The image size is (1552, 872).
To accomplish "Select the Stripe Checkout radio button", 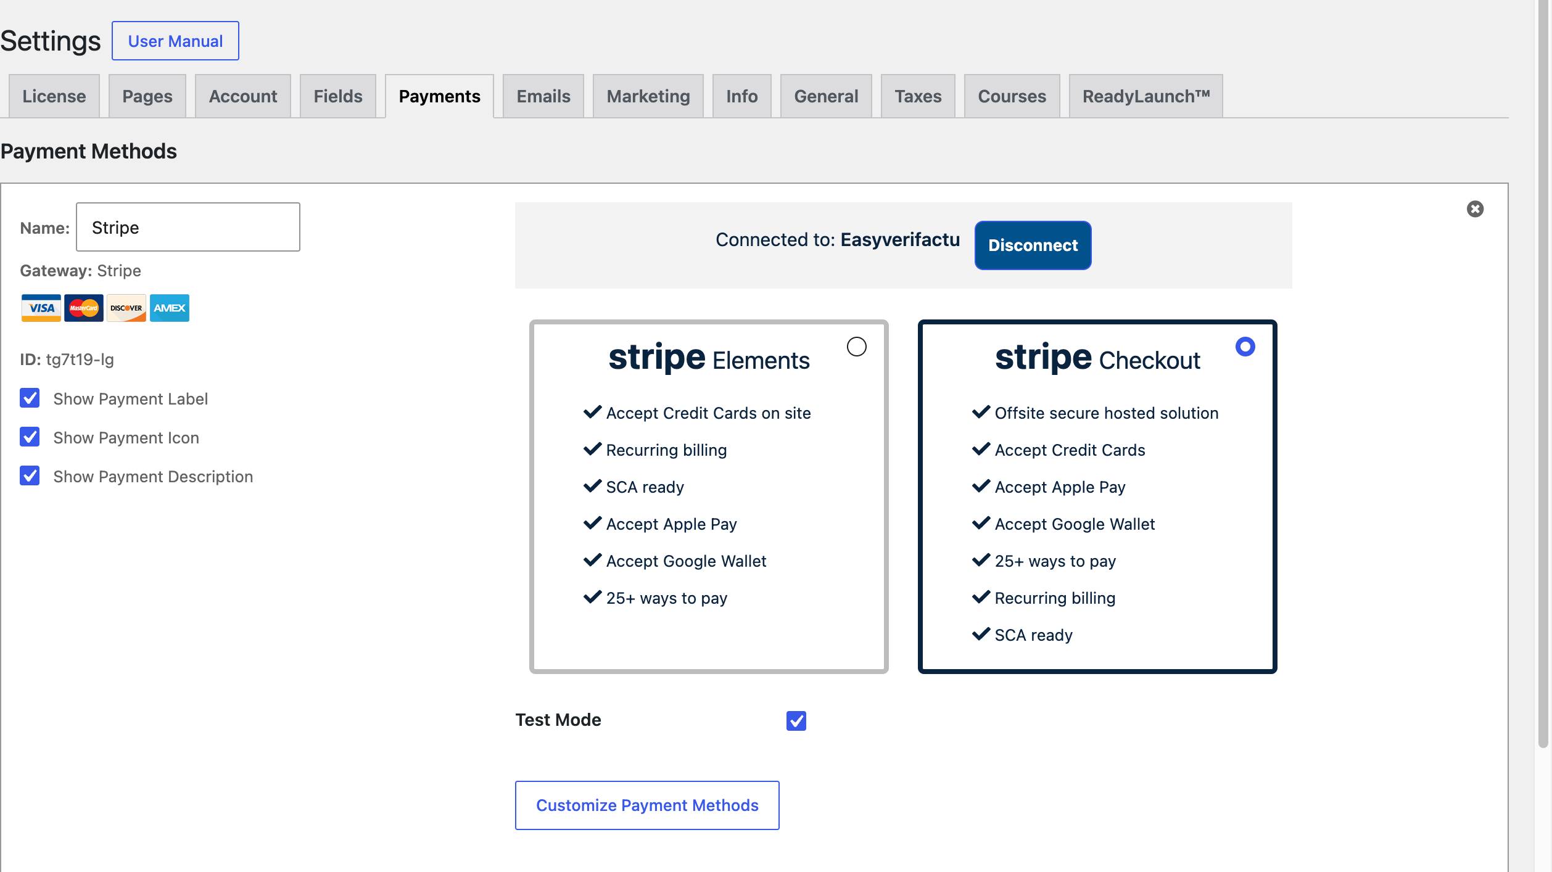I will (x=1245, y=347).
